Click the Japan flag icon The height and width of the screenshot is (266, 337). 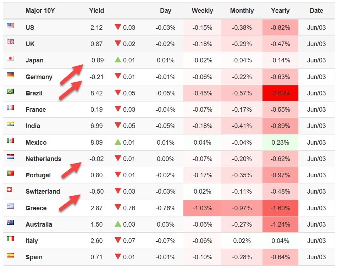pyautogui.click(x=10, y=59)
